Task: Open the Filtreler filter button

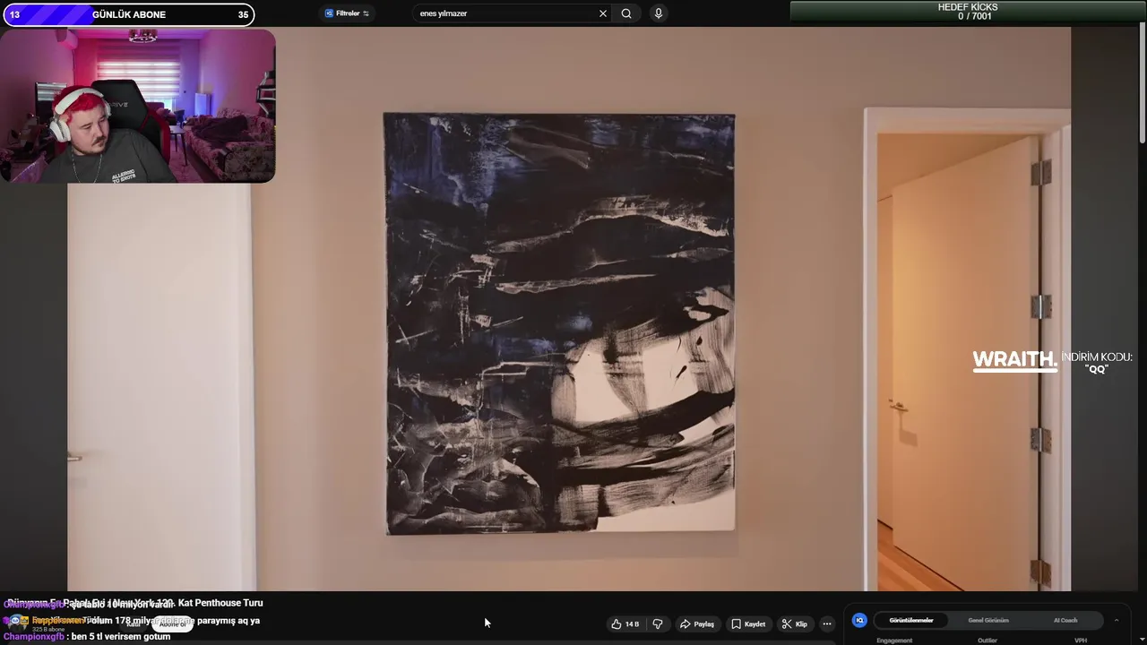Action: [347, 13]
